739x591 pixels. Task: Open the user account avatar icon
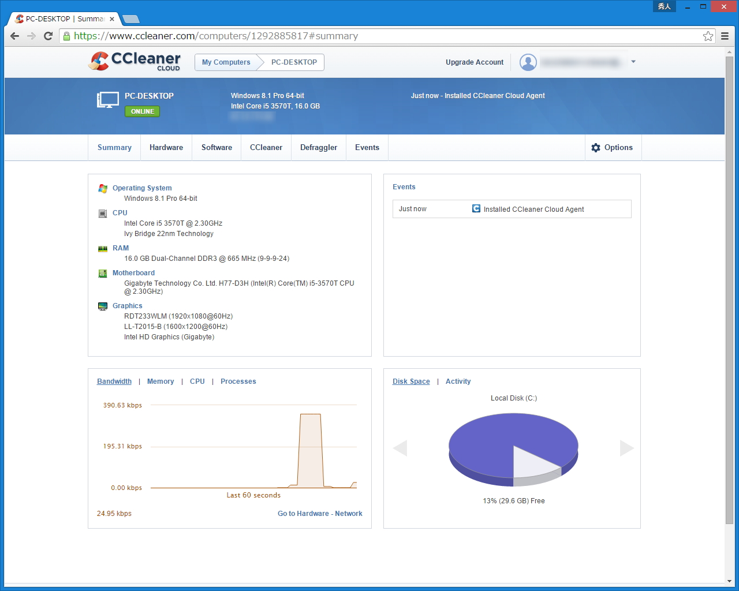tap(528, 62)
